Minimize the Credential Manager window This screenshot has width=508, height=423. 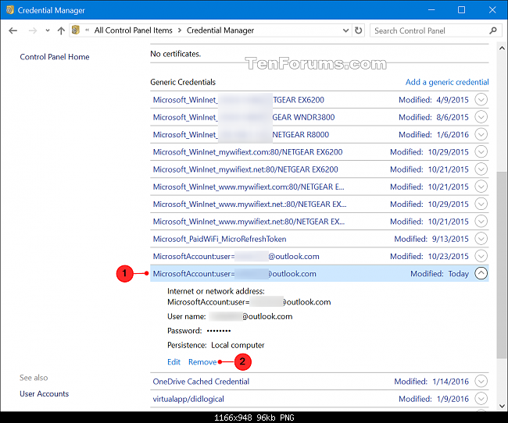tap(431, 10)
